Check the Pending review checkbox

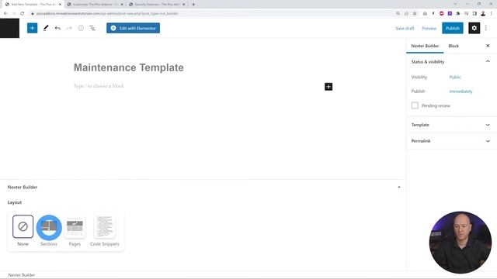tap(415, 105)
